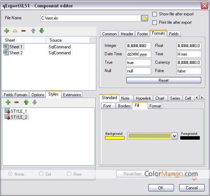Click the Sheet column header
210x196 pixels.
click(24, 40)
